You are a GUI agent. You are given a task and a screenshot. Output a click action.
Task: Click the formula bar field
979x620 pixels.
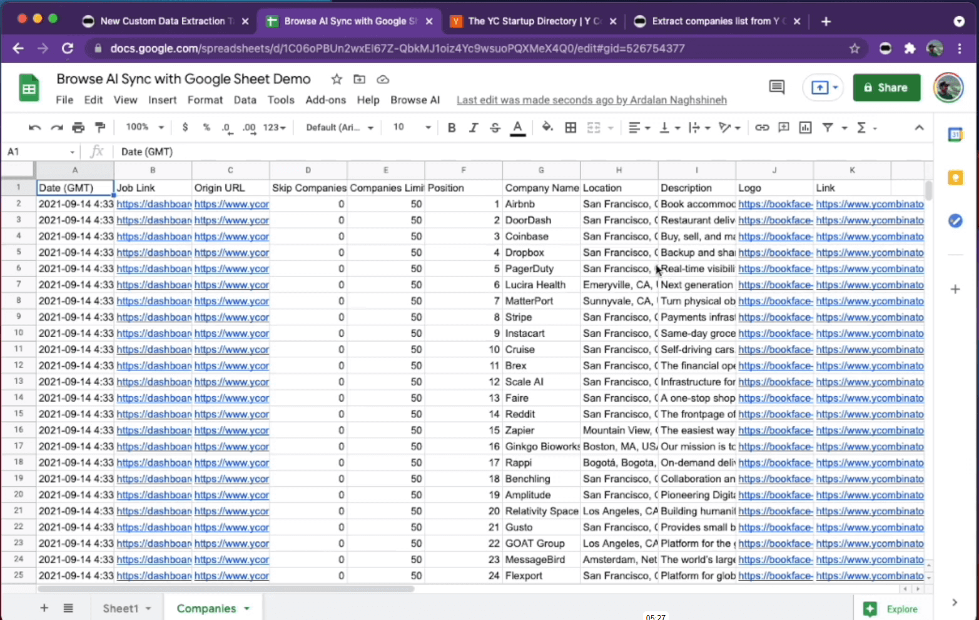click(522, 151)
